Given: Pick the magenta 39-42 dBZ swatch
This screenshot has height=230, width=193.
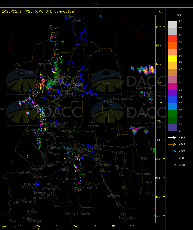Looking at the screenshot, I should (x=172, y=86).
